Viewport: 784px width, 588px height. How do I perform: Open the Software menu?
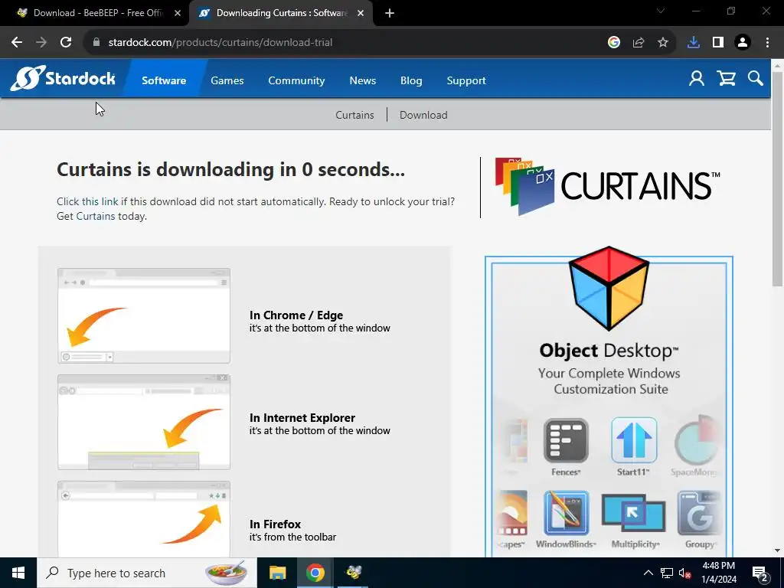pos(164,80)
